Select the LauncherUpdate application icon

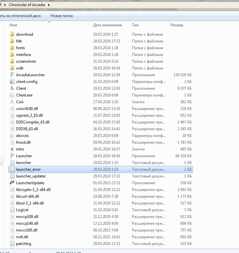(12, 183)
